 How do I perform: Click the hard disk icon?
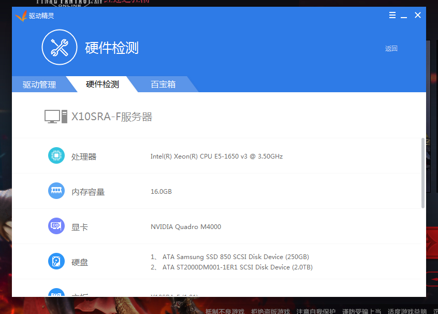click(x=56, y=261)
